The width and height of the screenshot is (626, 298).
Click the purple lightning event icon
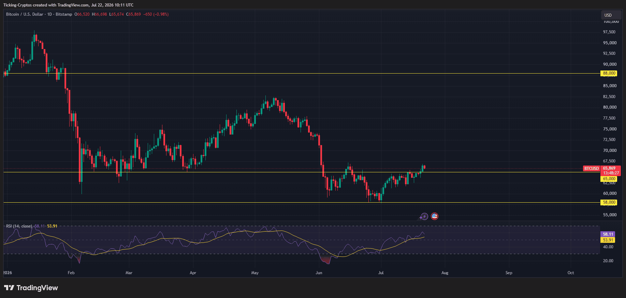424,216
